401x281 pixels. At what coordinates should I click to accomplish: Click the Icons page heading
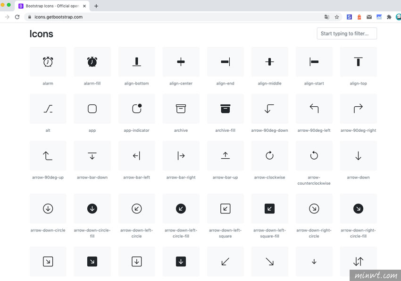pos(41,34)
